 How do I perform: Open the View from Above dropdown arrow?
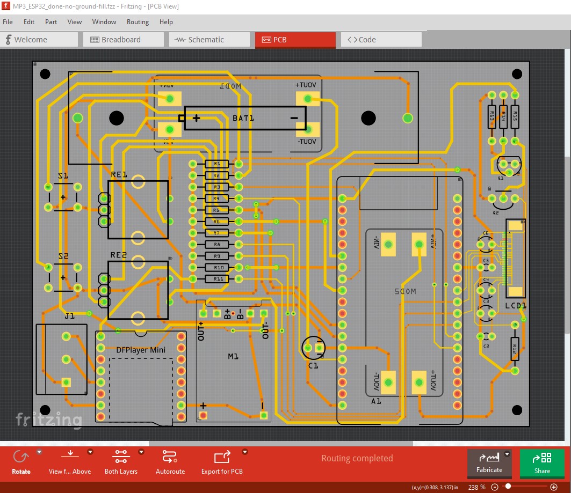click(90, 452)
